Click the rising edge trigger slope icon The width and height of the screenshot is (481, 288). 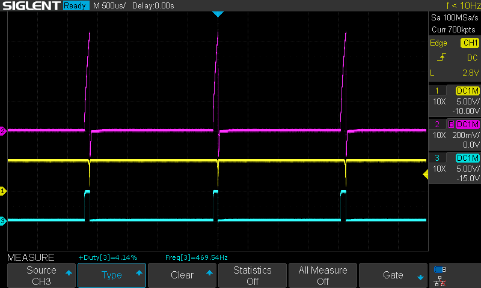443,58
